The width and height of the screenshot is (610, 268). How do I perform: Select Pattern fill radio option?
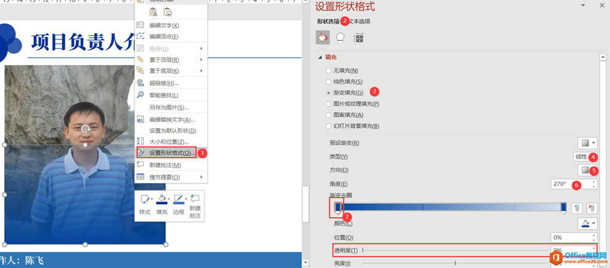point(328,115)
